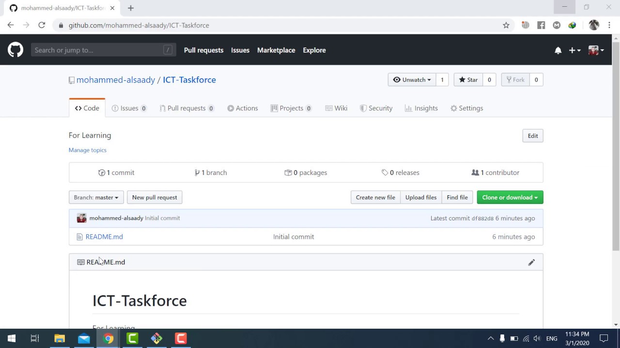Open Chrome three-dot menu
Viewport: 620px width, 348px height.
tap(609, 25)
